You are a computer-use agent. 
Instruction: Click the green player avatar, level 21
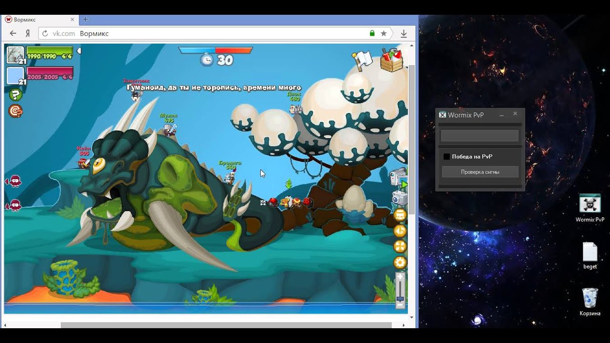pyautogui.click(x=15, y=55)
